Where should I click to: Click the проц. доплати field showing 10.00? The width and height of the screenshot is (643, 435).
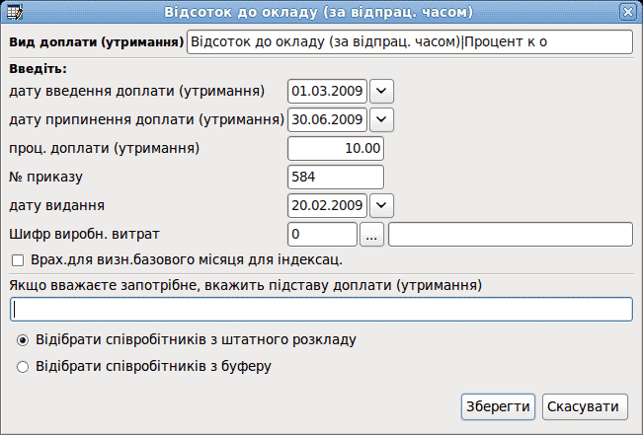pyautogui.click(x=336, y=148)
